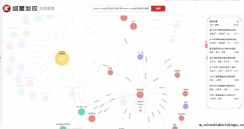The width and height of the screenshot is (244, 129).
Task: Close the 相关论著 panel
Action: (238, 22)
